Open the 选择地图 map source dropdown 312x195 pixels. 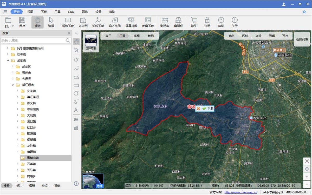pyautogui.click(x=91, y=51)
